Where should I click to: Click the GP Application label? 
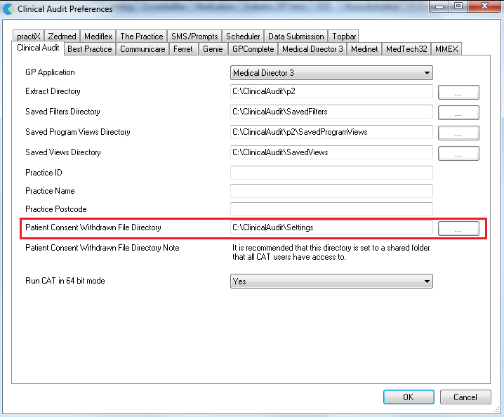[x=50, y=72]
